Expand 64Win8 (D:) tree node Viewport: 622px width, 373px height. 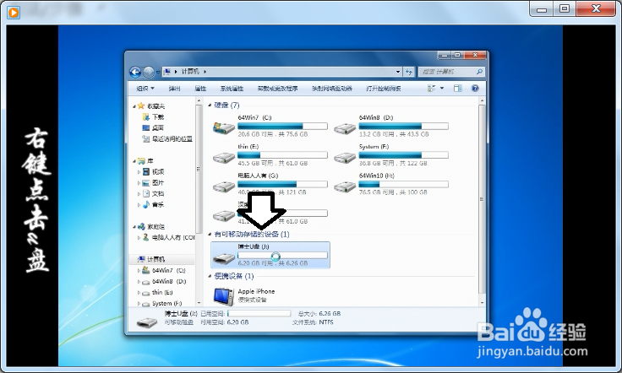139,282
